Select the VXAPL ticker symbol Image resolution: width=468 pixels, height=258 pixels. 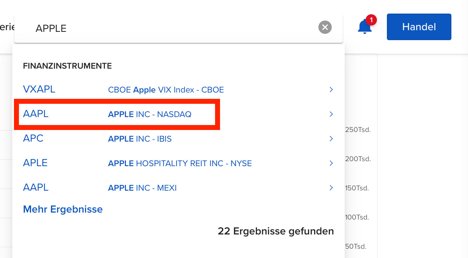(39, 89)
